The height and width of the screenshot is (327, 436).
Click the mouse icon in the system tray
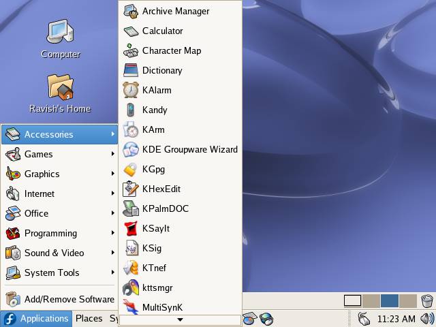[364, 318]
